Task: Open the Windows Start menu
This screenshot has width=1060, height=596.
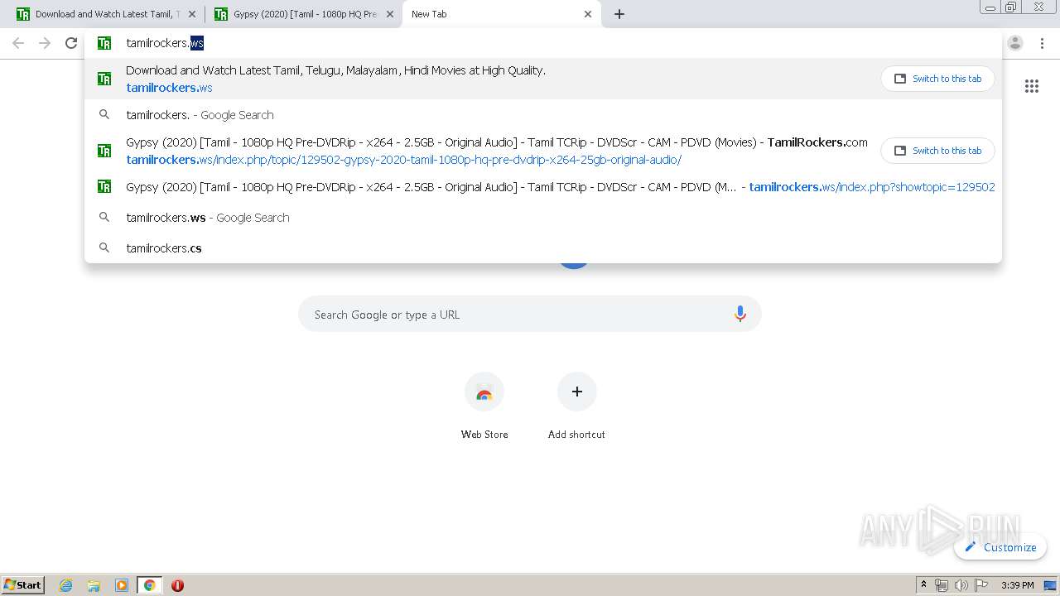Action: (x=23, y=585)
